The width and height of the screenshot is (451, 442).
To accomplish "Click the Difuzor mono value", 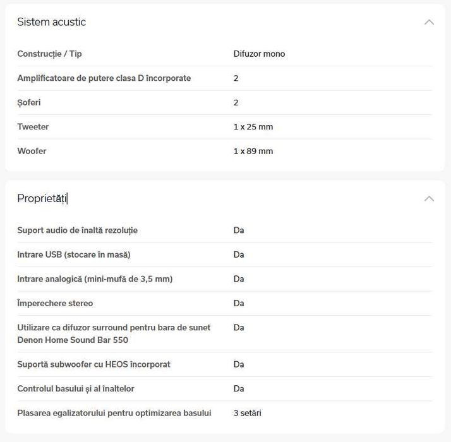I will coord(259,54).
